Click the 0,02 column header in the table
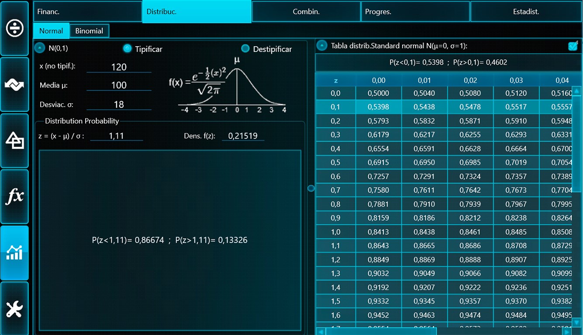The width and height of the screenshot is (583, 335). [470, 80]
